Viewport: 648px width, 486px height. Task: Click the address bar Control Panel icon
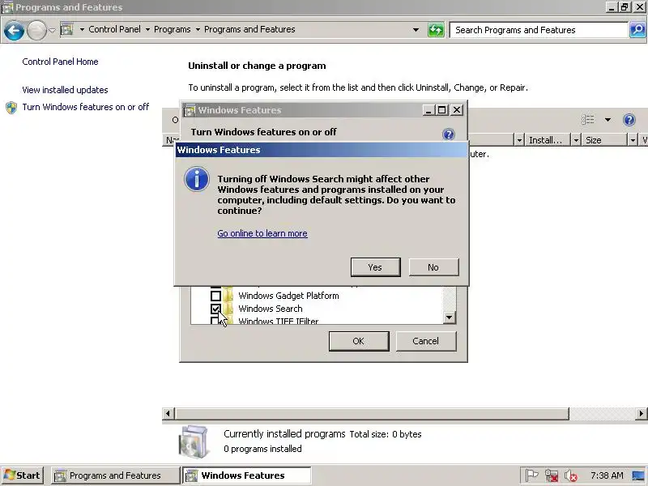[67, 29]
